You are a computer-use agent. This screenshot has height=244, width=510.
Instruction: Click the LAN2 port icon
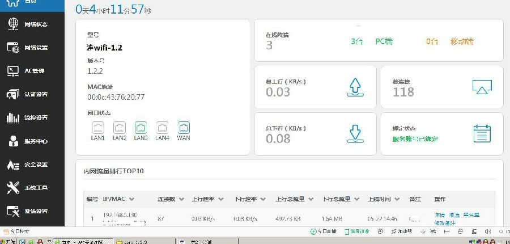point(120,128)
